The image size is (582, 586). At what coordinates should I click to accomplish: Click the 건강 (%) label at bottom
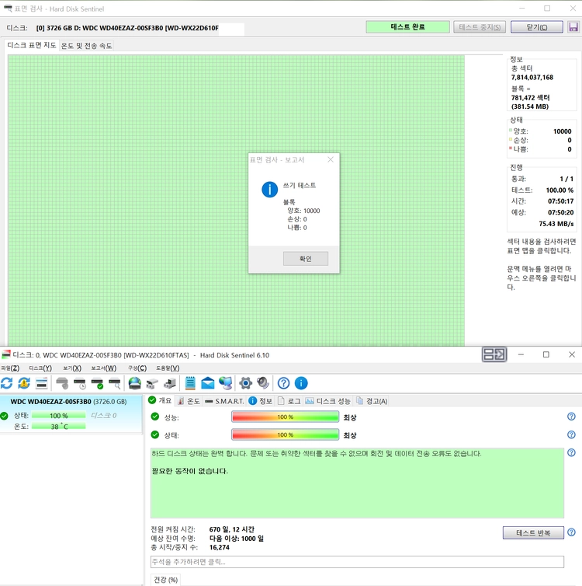[x=165, y=580]
